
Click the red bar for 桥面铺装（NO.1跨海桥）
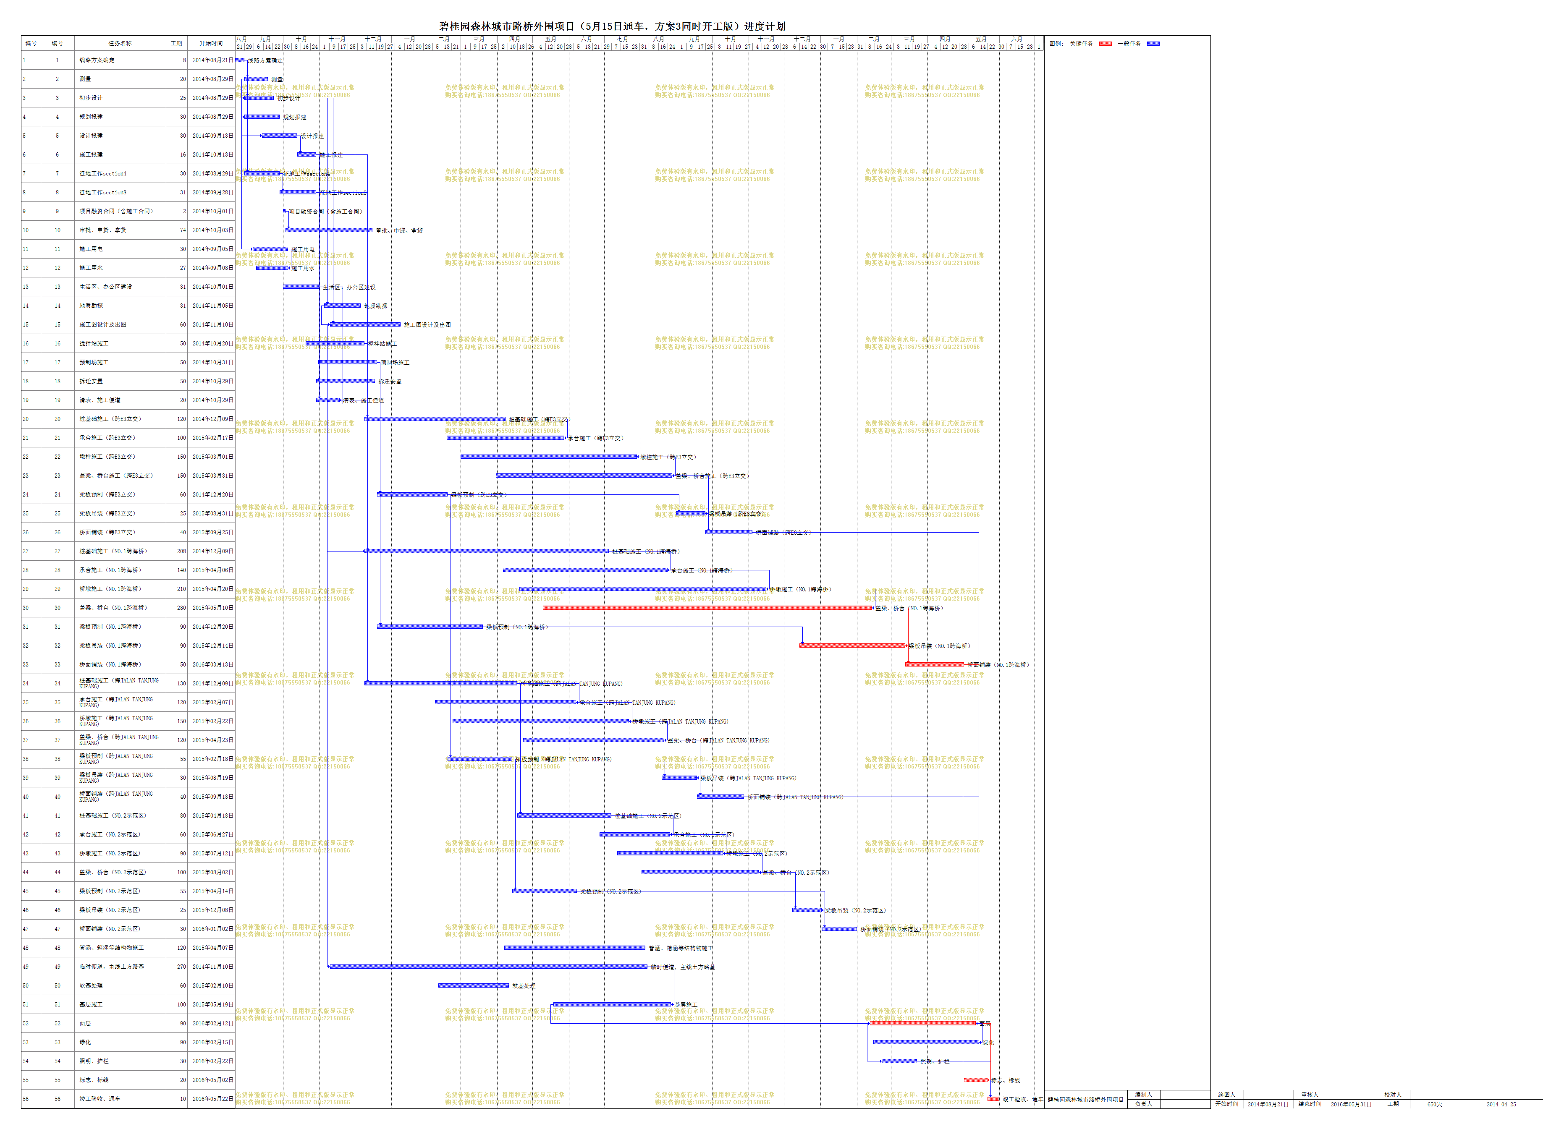tap(935, 664)
